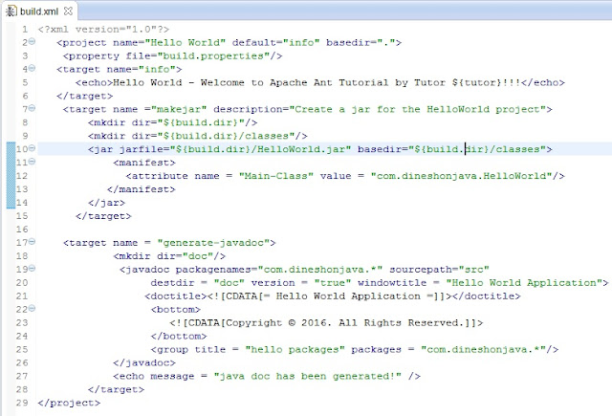Click mkdir dir="${build.dir}" on line 8
This screenshot has width=612, height=416.
[172, 122]
